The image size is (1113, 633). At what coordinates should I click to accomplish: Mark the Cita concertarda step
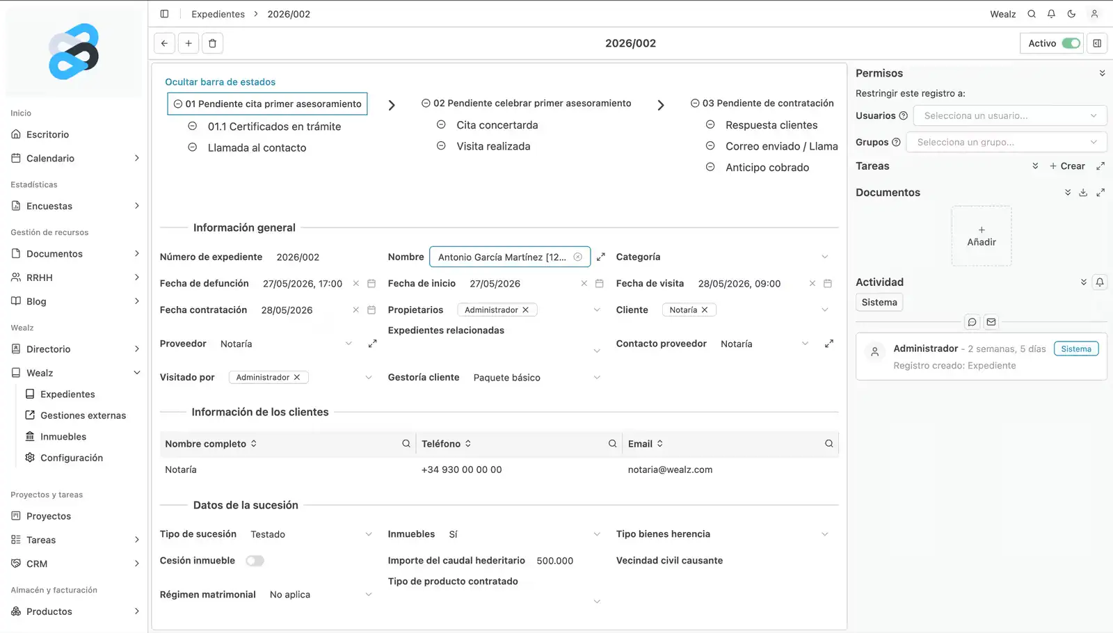click(x=441, y=125)
